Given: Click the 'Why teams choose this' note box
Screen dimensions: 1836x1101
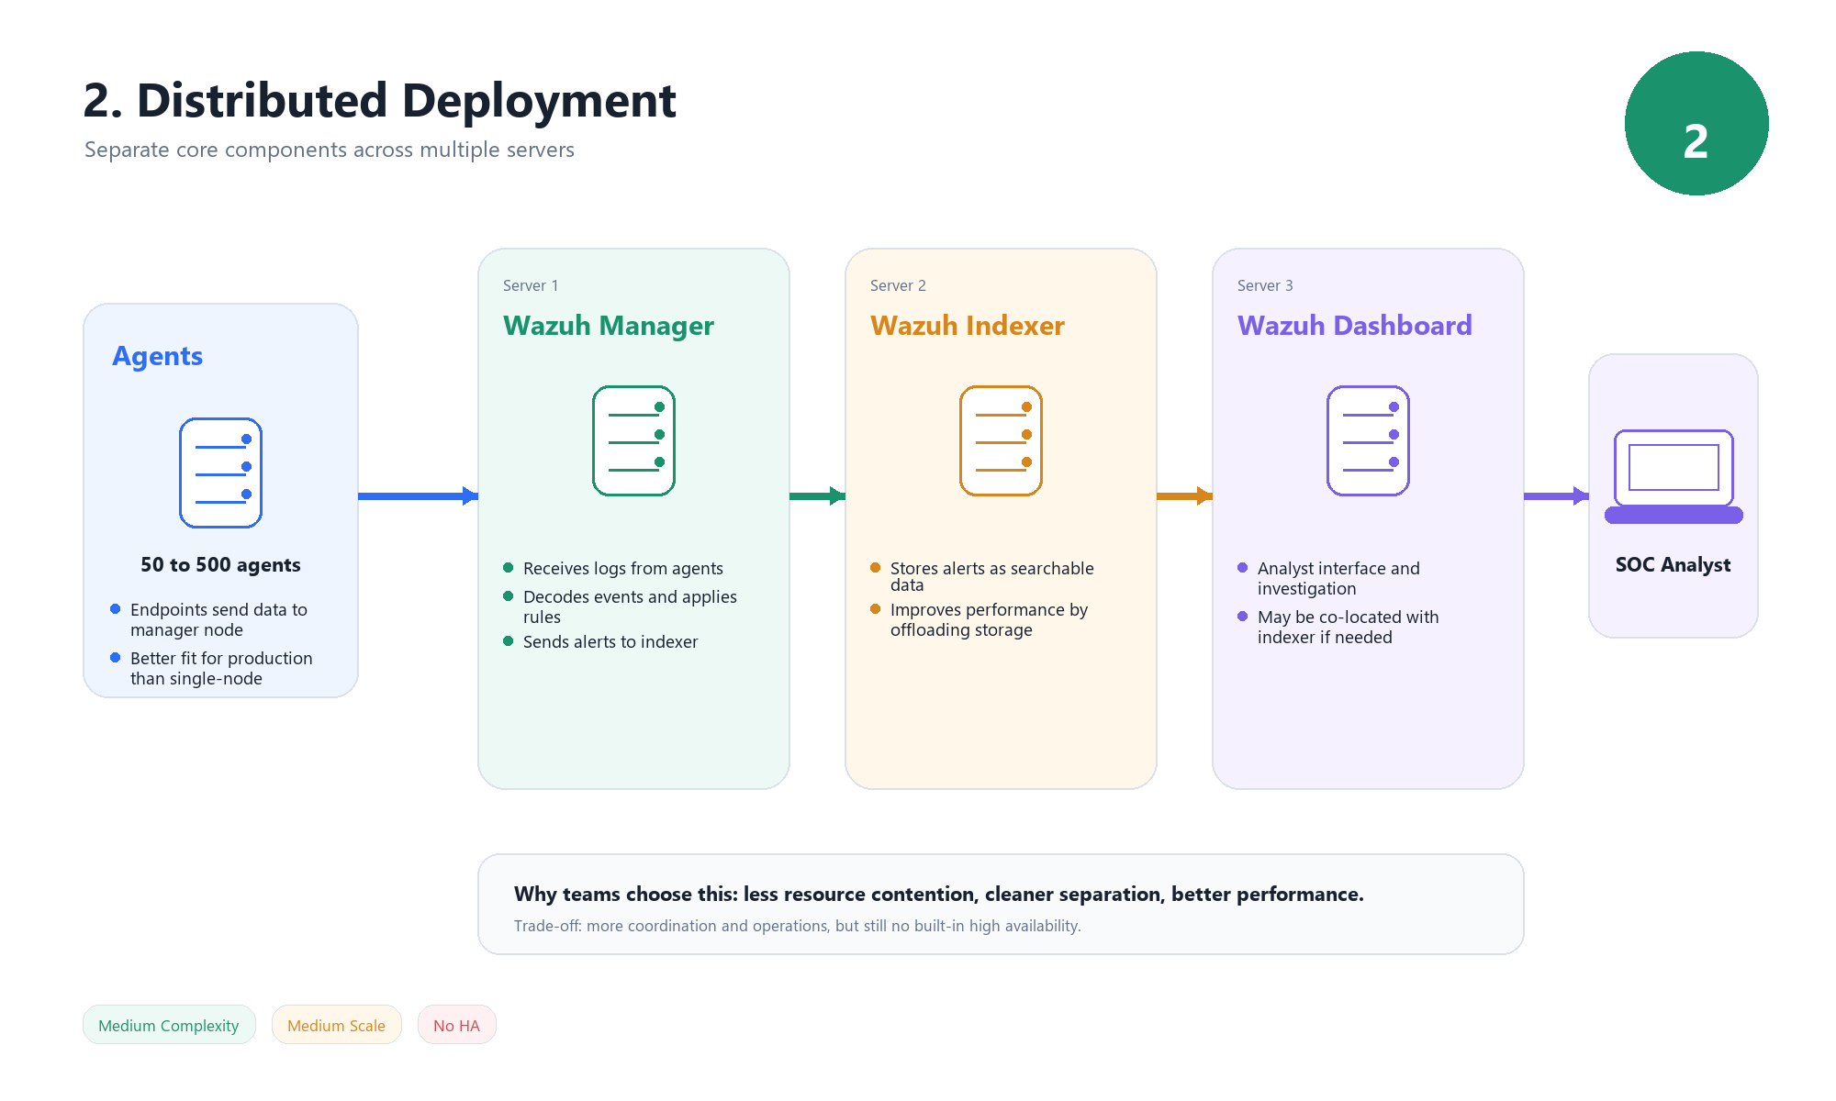Looking at the screenshot, I should (1001, 905).
